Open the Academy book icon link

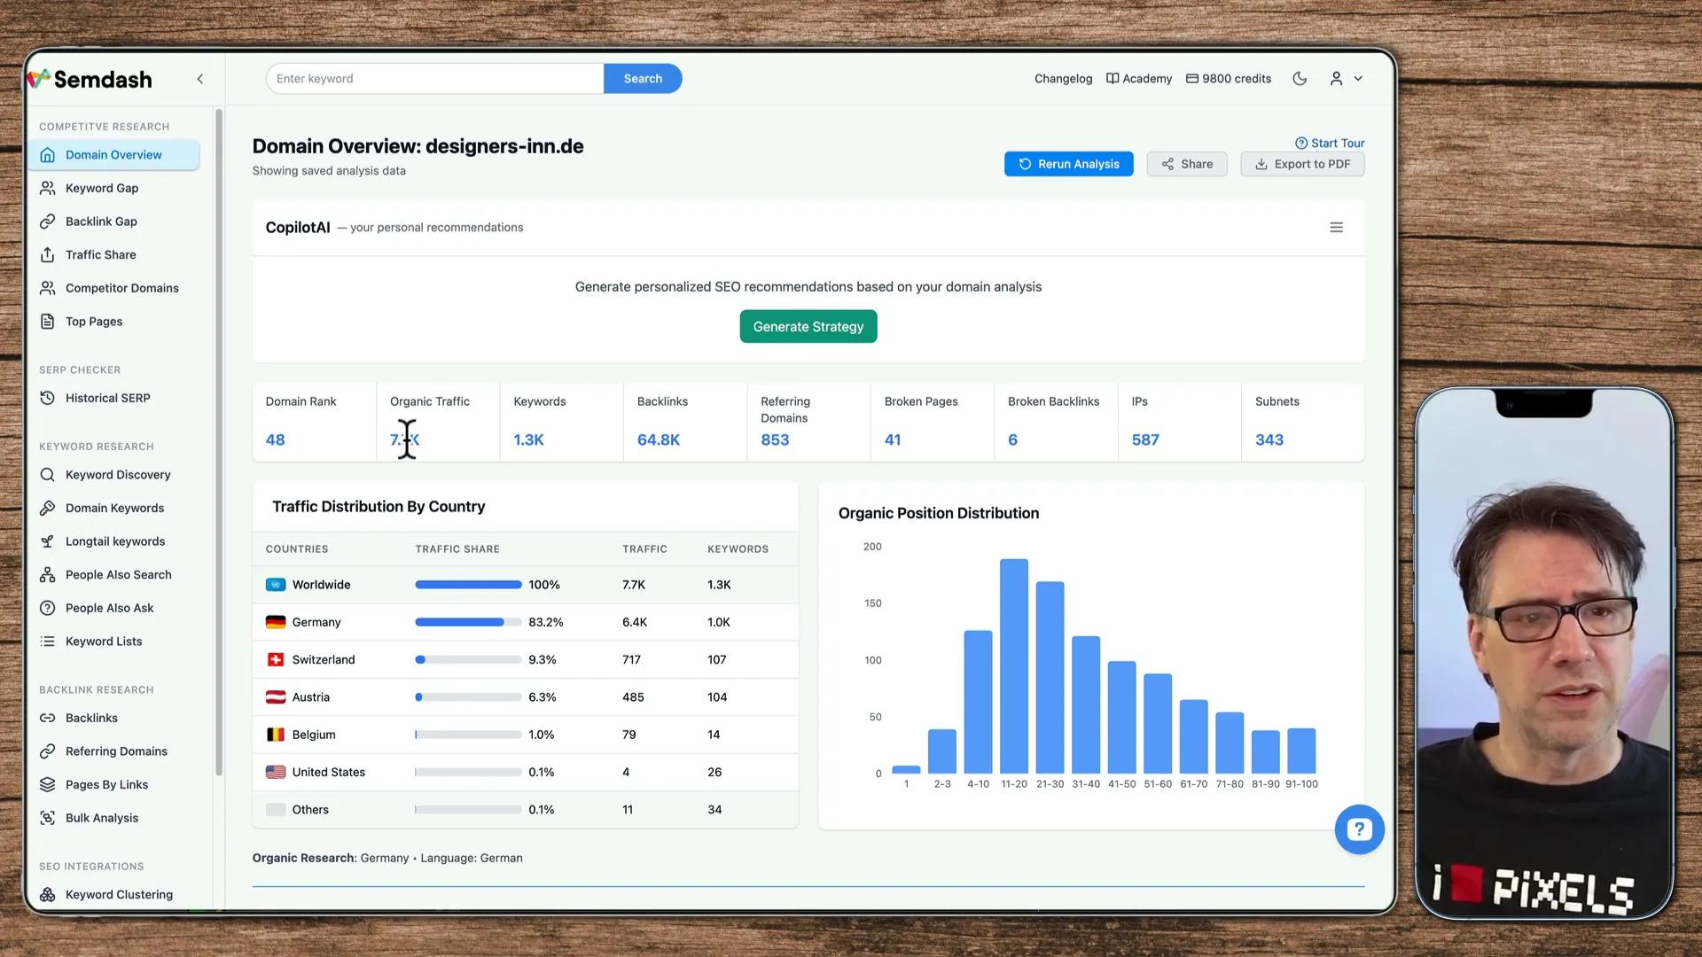point(1113,79)
